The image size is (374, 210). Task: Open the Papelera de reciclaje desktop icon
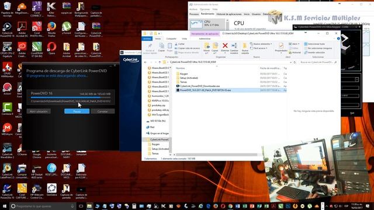coord(7,9)
